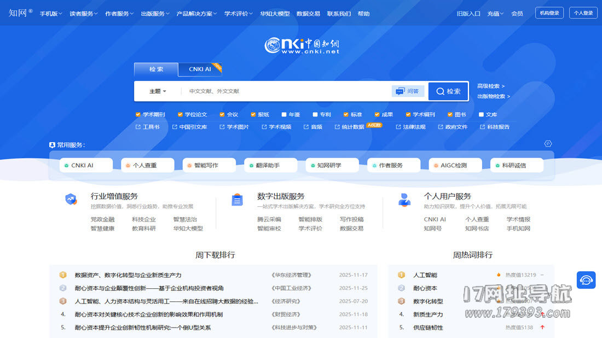Open the 主题 search field dropdown
Viewport: 602px width, 338px height.
(158, 91)
